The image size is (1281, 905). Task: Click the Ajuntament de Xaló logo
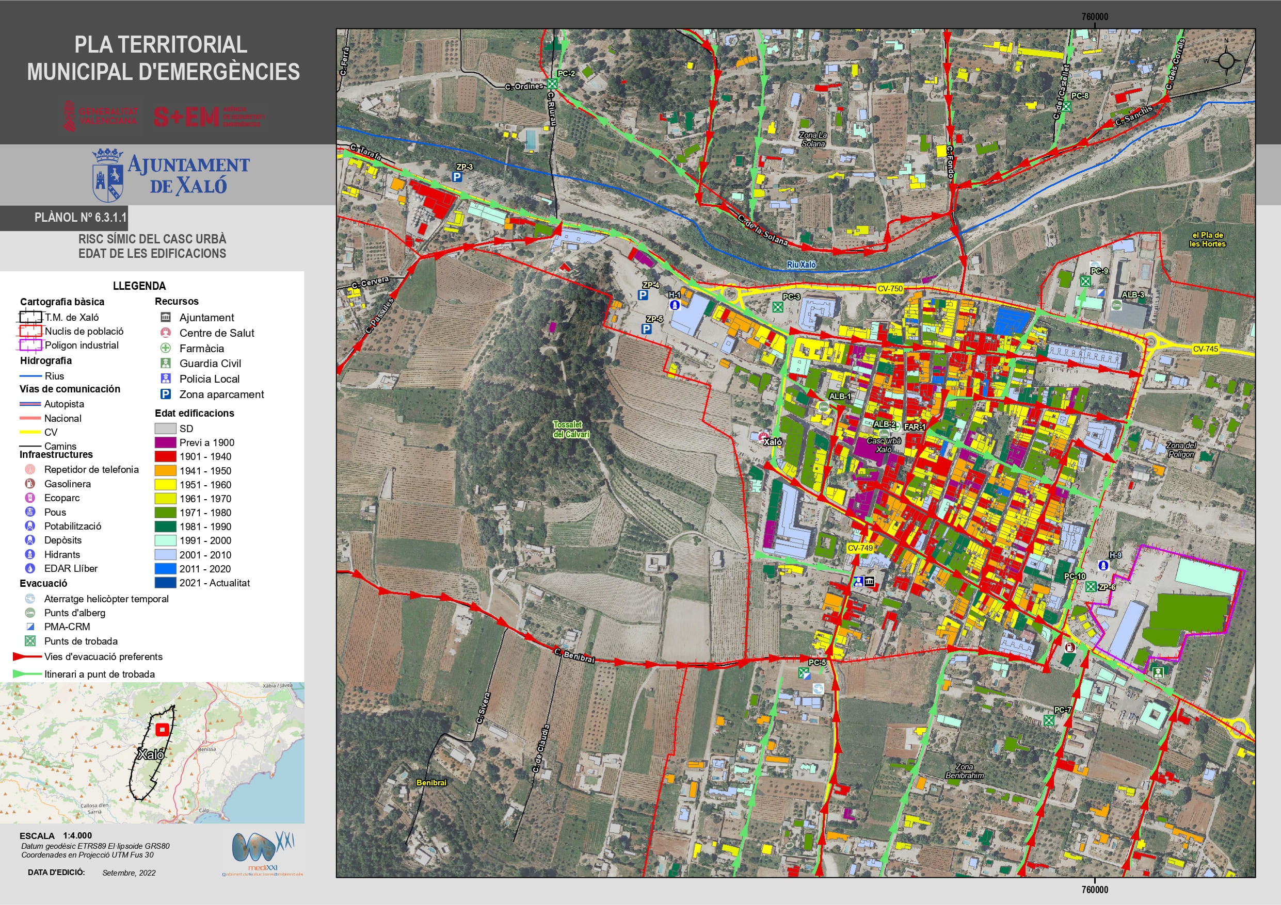171,175
